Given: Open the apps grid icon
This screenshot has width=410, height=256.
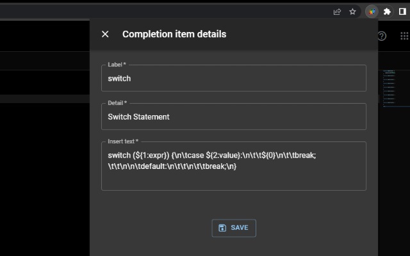Looking at the screenshot, I should click(x=404, y=36).
